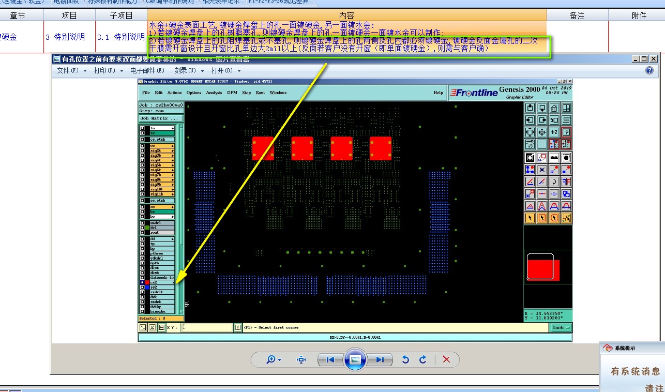Open Genesis Analysis menu
This screenshot has height=392, width=665.
[x=214, y=93]
